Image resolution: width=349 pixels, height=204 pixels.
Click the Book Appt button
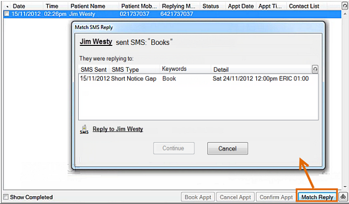click(198, 198)
